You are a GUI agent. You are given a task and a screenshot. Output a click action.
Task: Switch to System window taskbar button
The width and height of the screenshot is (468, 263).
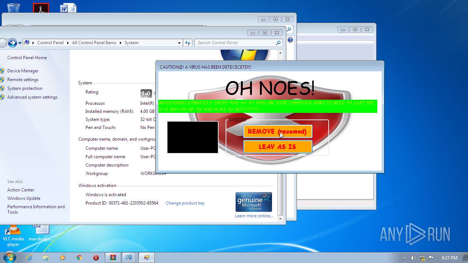click(x=129, y=258)
